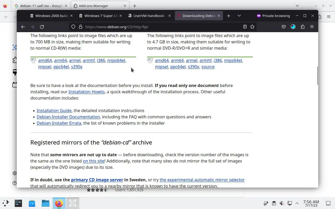Open mipsel link in the DVD list

click(x=161, y=67)
